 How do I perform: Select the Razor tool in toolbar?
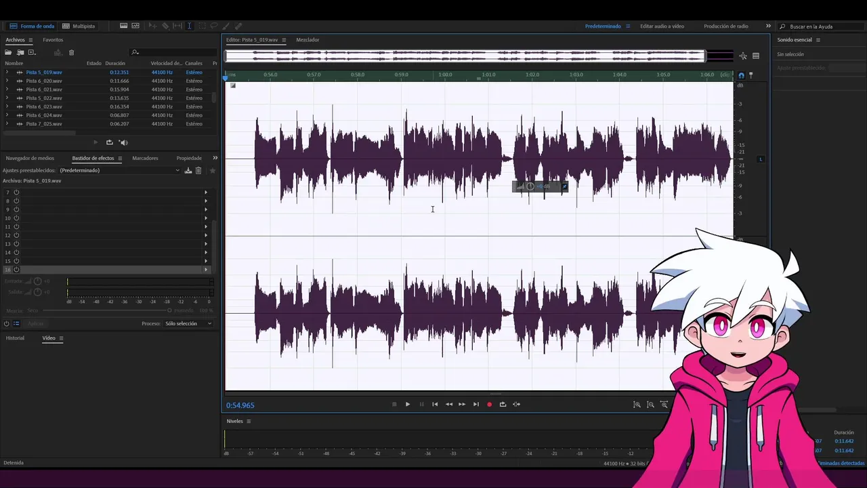pyautogui.click(x=165, y=26)
